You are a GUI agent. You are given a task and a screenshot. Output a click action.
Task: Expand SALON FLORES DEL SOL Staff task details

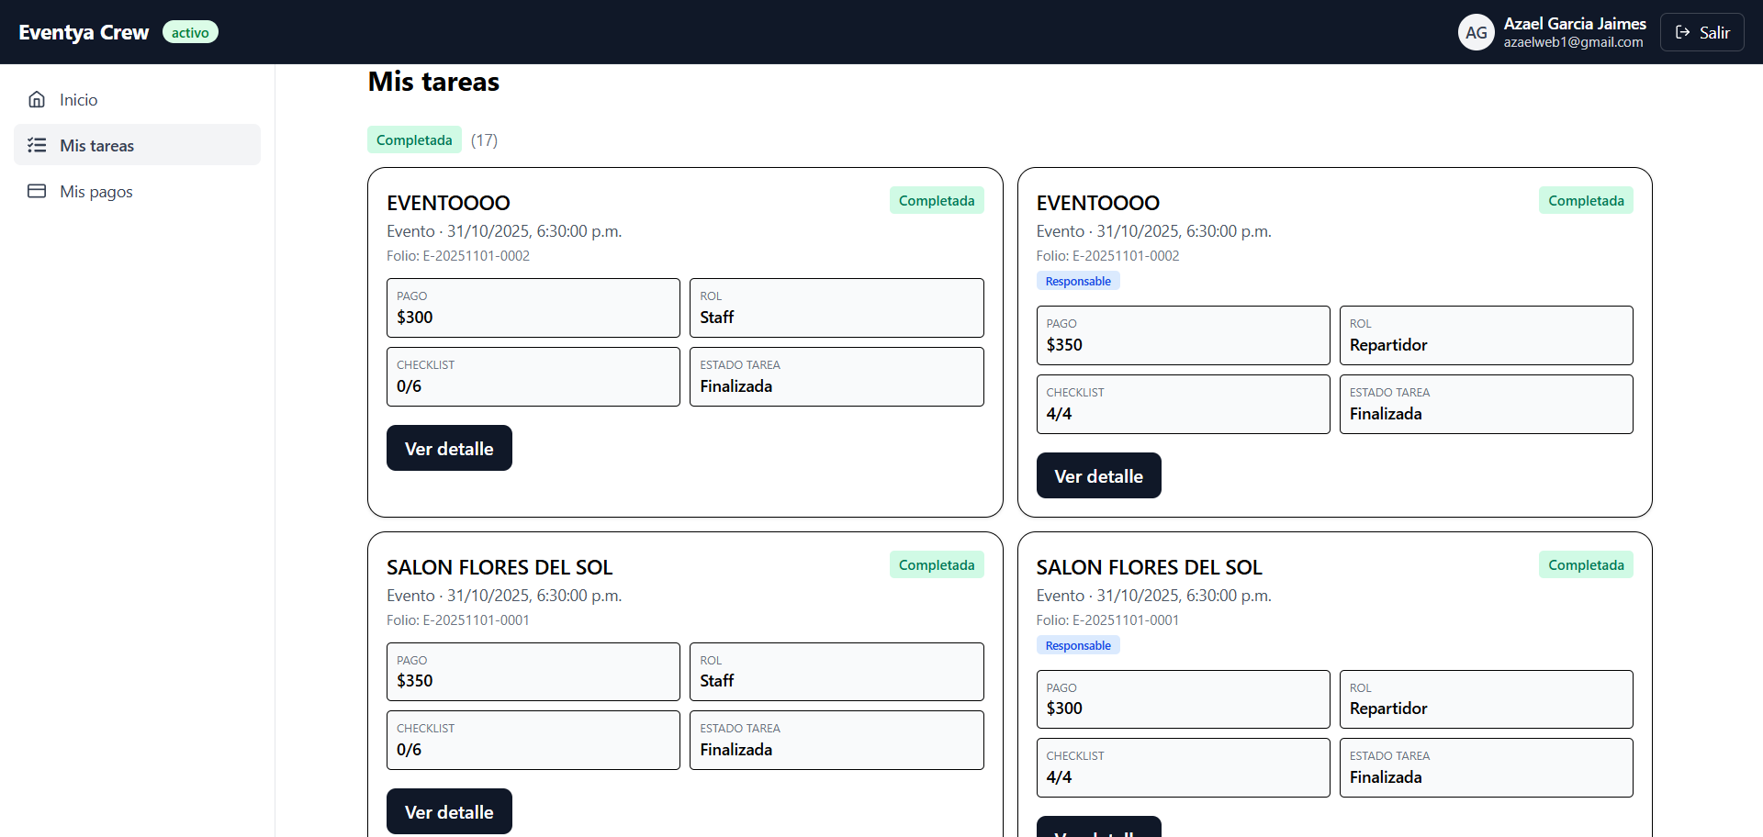(x=449, y=811)
